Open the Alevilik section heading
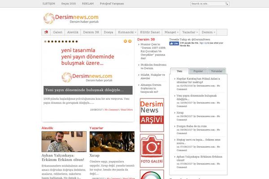Image resolution: width=269 pixels, height=179 pixels. point(48,128)
